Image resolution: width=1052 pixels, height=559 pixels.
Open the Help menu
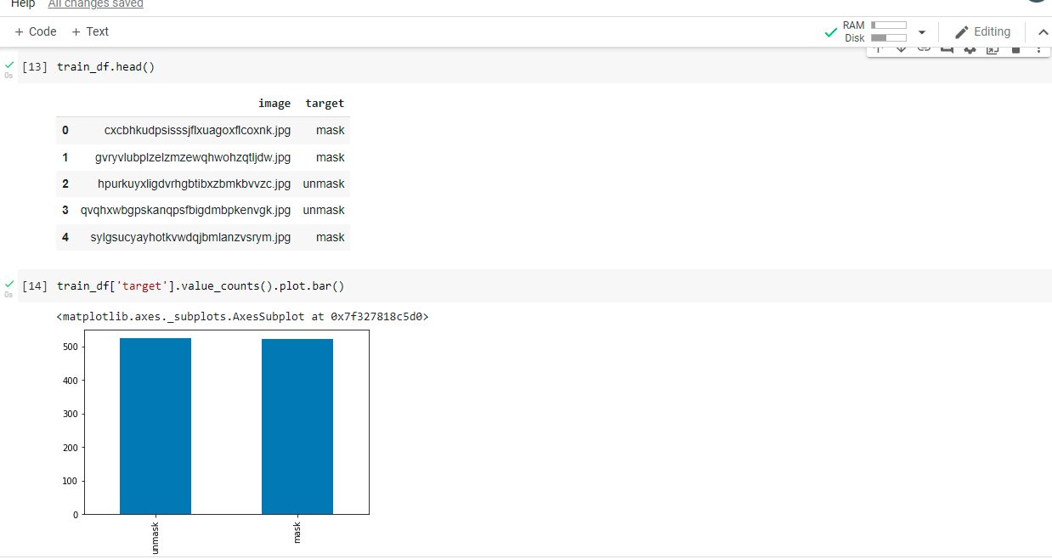pyautogui.click(x=23, y=4)
